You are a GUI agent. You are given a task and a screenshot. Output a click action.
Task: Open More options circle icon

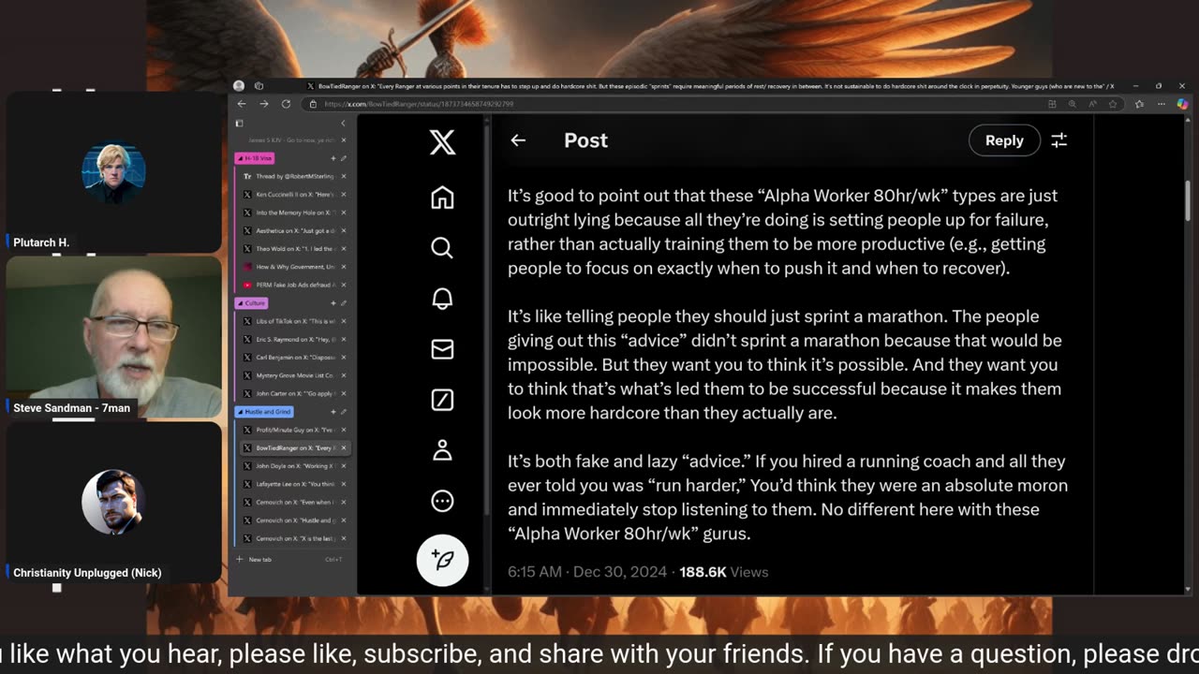(x=442, y=501)
